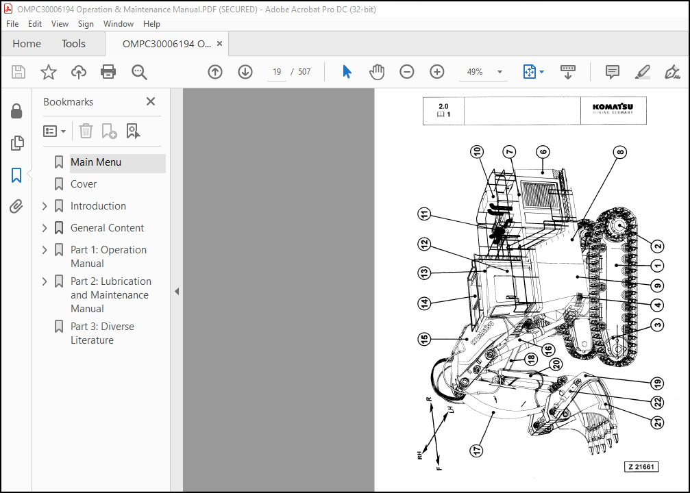Click the Z 21661 figure label
Image resolution: width=690 pixels, height=493 pixels.
point(641,466)
